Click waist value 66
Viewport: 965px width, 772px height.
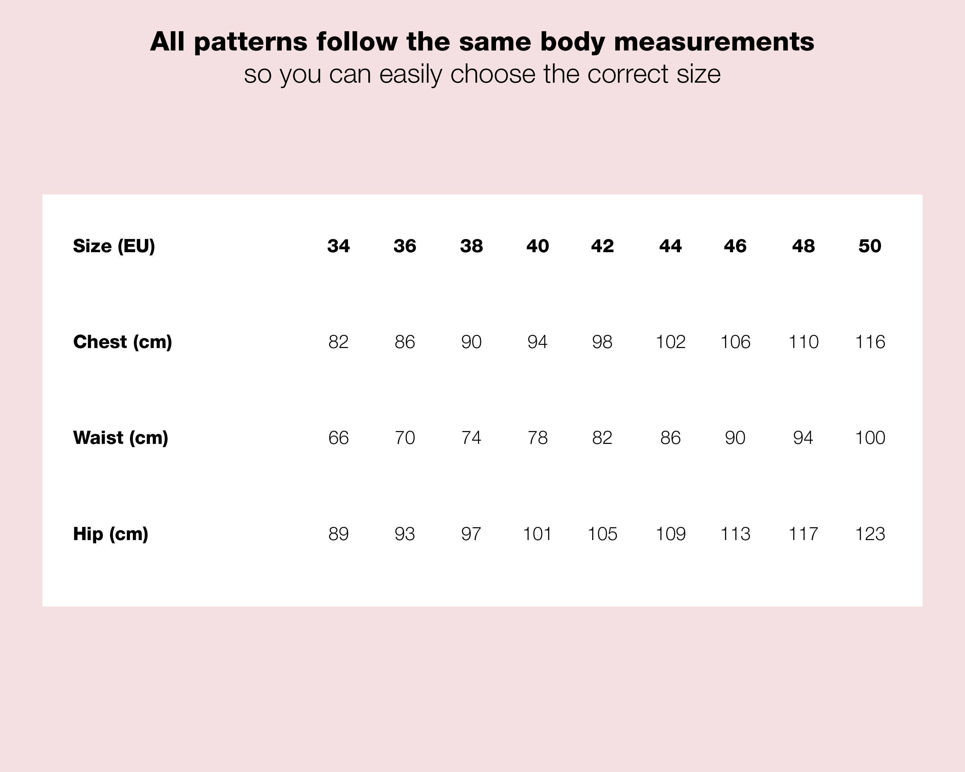pyautogui.click(x=338, y=438)
